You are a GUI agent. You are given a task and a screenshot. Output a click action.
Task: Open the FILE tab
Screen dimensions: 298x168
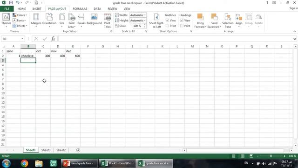(x=7, y=9)
